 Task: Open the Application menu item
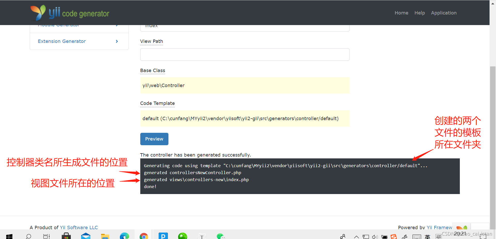444,13
